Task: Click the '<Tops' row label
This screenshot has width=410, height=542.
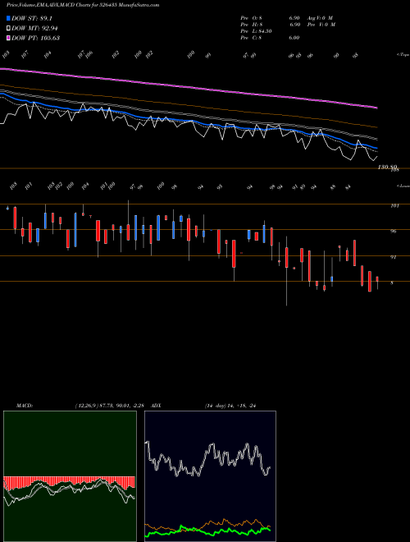Action: (403, 55)
